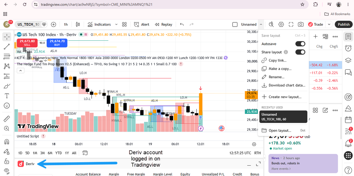Click the redo arrow in toolbar

[x=192, y=25]
